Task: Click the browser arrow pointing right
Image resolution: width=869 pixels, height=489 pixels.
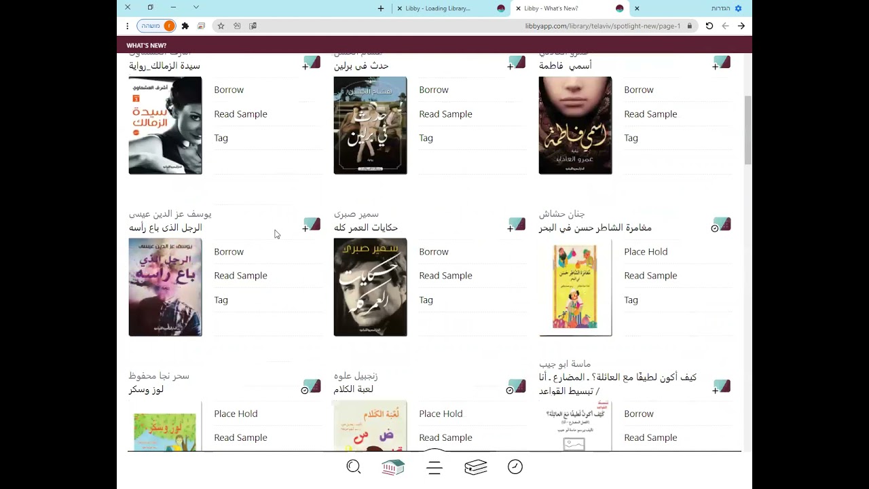Action: click(741, 26)
